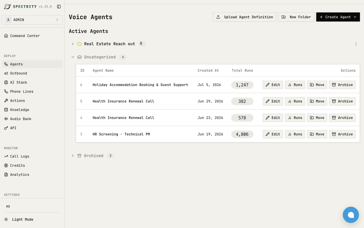Open the Create Agent dropdown
The height and width of the screenshot is (228, 364).
coord(338,17)
